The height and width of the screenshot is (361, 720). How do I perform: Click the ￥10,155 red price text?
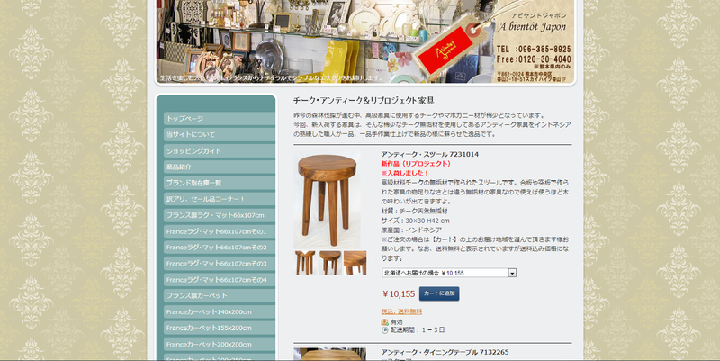pos(399,294)
